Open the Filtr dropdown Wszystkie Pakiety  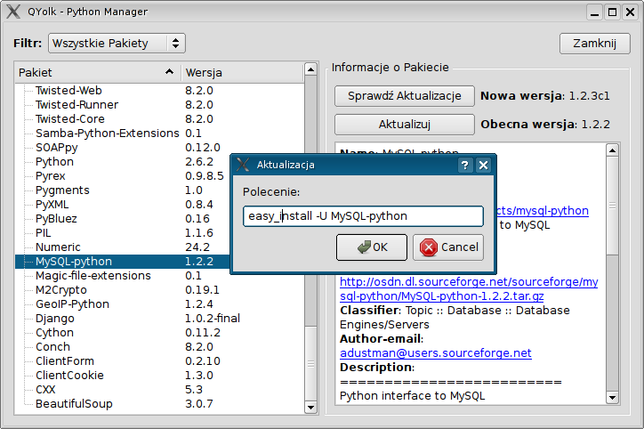pyautogui.click(x=116, y=43)
